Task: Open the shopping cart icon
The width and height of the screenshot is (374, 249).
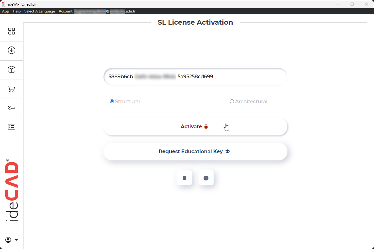Action: [12, 89]
